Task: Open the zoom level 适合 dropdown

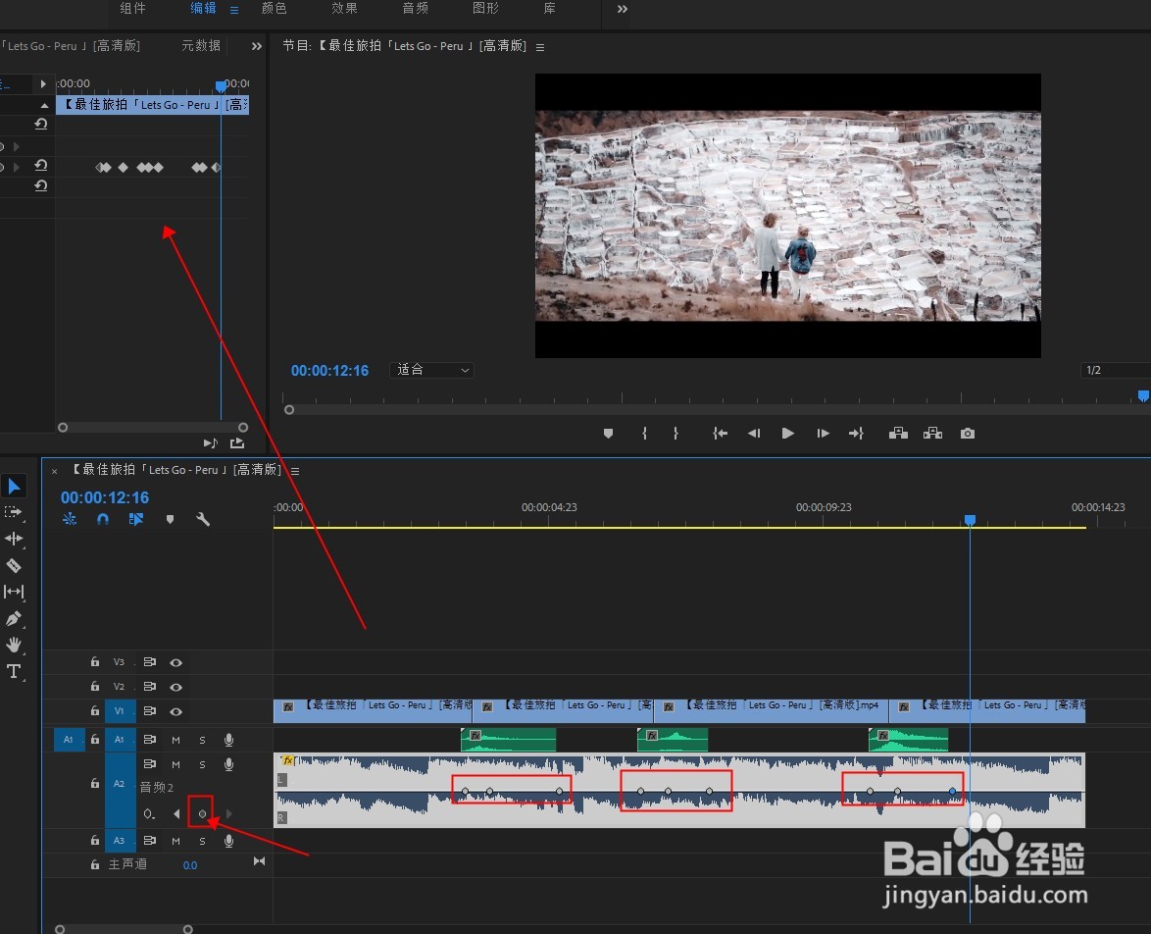Action: [x=432, y=370]
